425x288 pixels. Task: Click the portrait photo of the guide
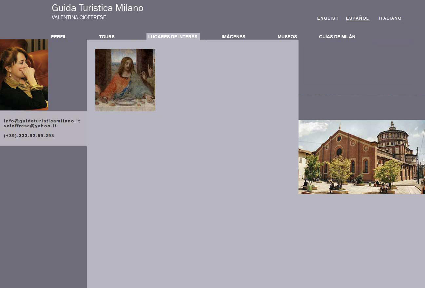tap(24, 75)
